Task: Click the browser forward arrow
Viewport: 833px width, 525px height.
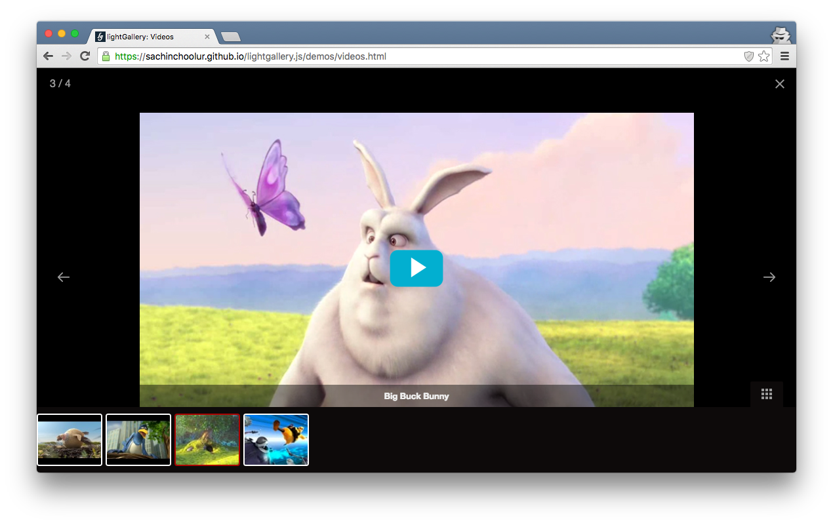Action: 66,56
